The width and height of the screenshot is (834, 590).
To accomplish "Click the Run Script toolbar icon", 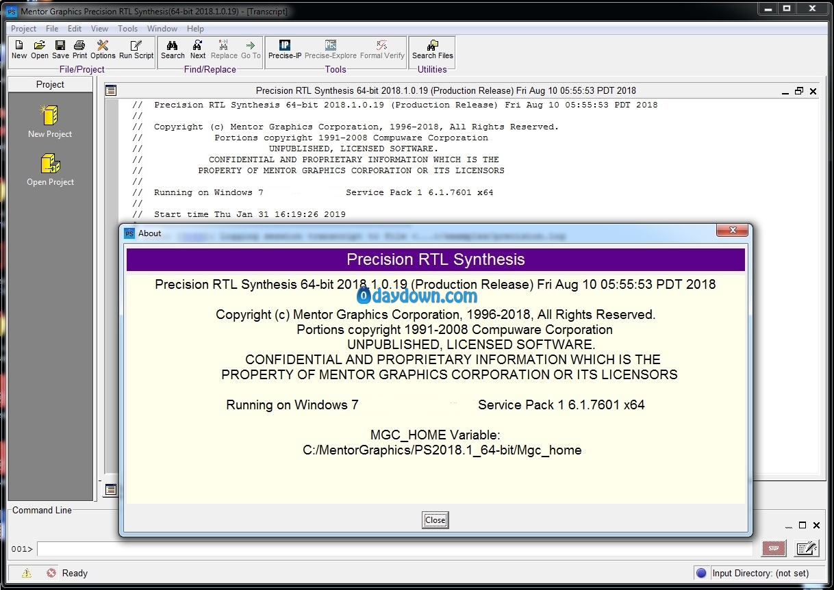I will 136,45.
